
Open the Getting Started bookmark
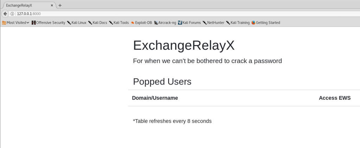266,23
